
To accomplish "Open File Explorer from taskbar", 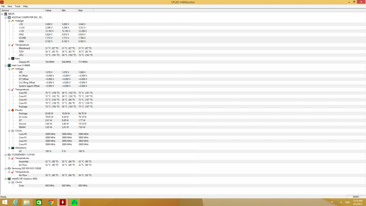I will 27,202.
